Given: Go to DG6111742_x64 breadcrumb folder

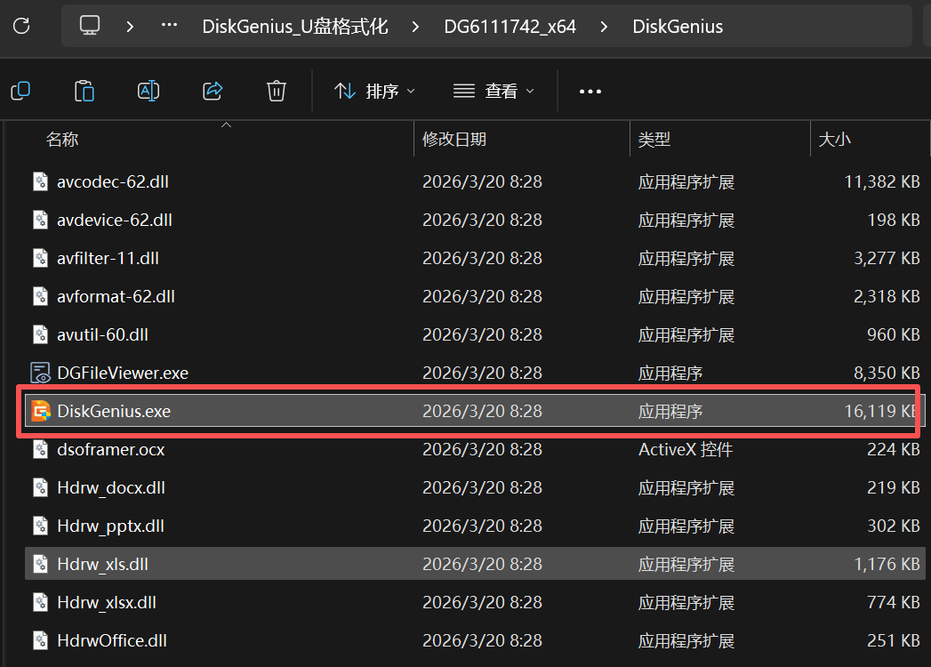Looking at the screenshot, I should tap(510, 27).
